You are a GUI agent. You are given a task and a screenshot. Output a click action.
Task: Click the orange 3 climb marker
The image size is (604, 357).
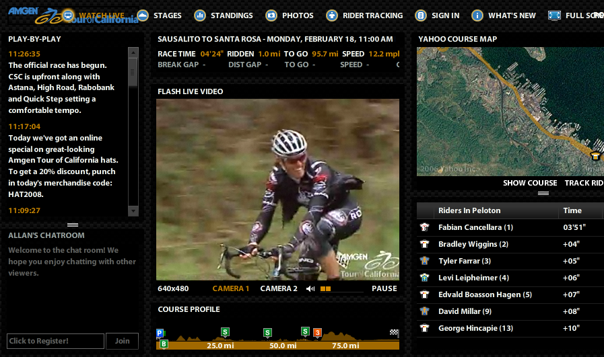(x=317, y=332)
